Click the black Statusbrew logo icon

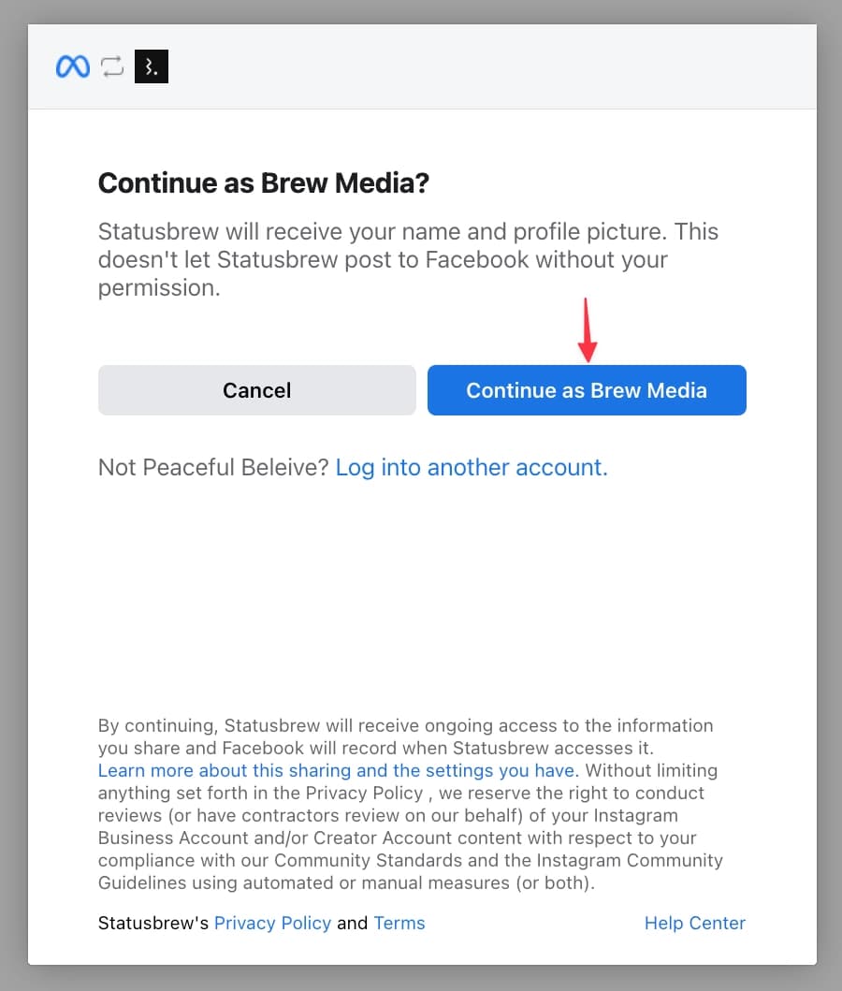tap(152, 66)
